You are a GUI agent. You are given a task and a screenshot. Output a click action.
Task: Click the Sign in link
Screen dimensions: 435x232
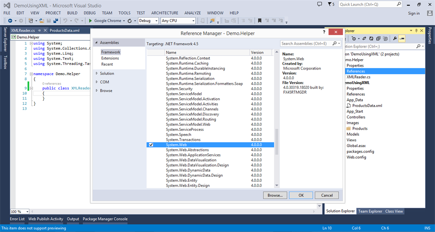[414, 13]
